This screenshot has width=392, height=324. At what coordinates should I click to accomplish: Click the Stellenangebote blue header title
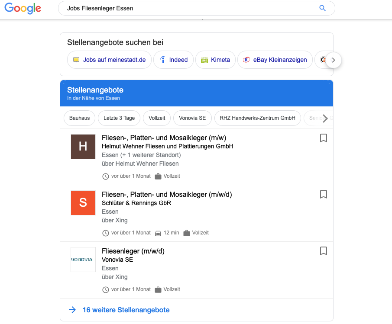tap(95, 90)
